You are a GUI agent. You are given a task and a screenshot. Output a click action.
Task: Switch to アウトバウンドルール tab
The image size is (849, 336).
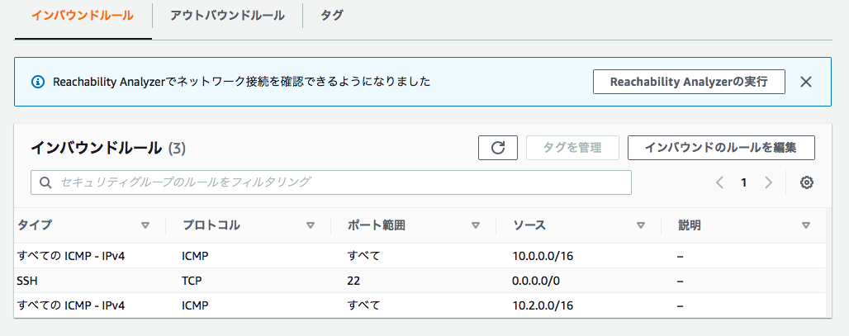(227, 16)
